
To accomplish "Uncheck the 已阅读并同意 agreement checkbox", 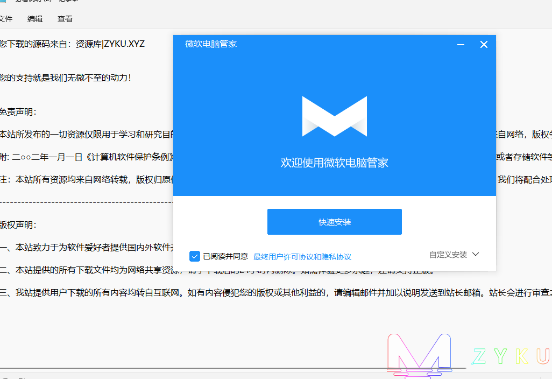I will (x=195, y=256).
